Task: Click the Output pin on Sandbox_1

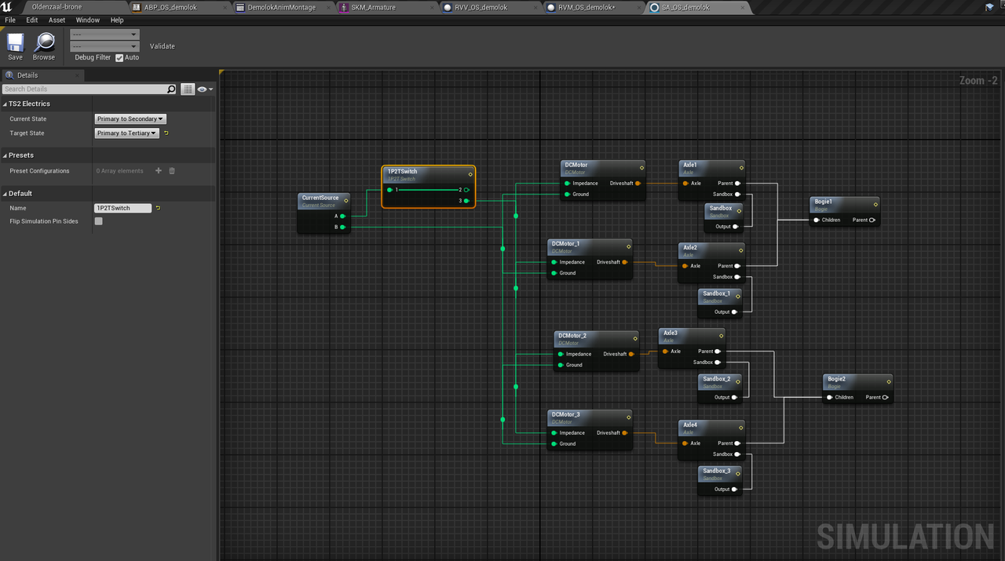Action: pos(735,312)
